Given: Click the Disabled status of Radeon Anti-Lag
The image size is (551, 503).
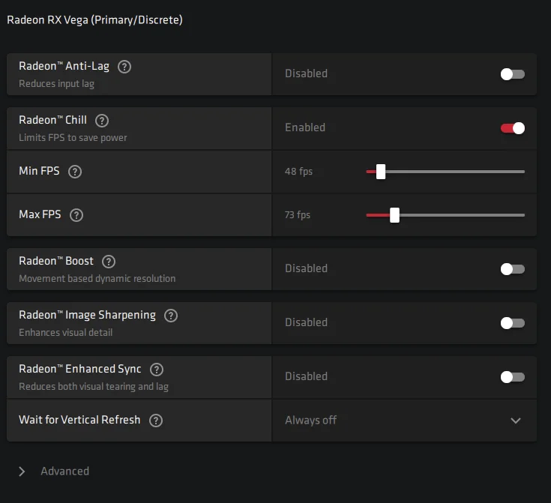Looking at the screenshot, I should pos(306,73).
